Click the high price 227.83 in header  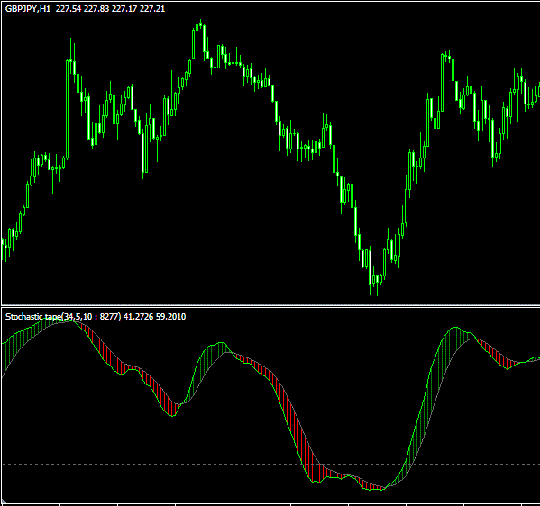(x=96, y=9)
